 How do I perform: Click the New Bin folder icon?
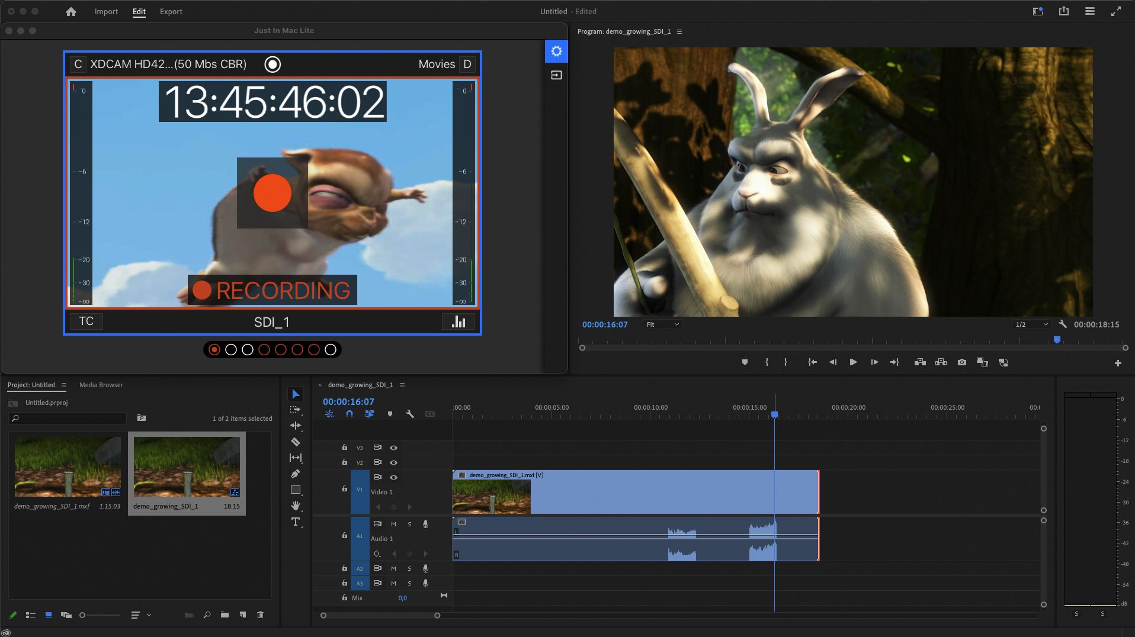(225, 615)
